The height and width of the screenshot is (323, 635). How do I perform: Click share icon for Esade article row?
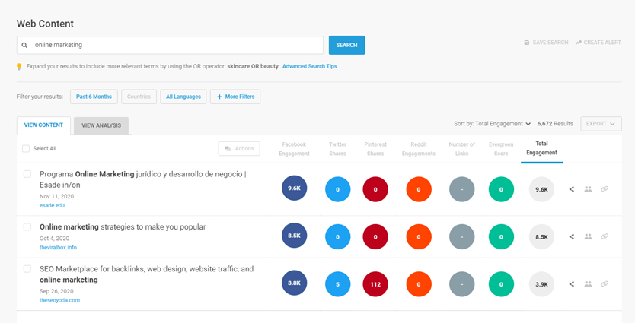pyautogui.click(x=572, y=189)
